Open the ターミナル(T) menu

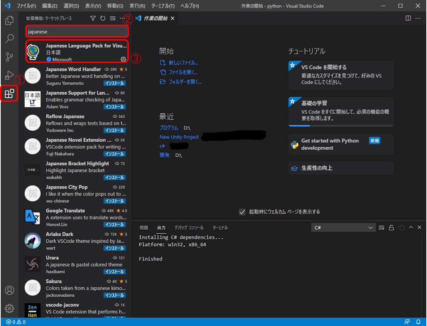(x=162, y=6)
